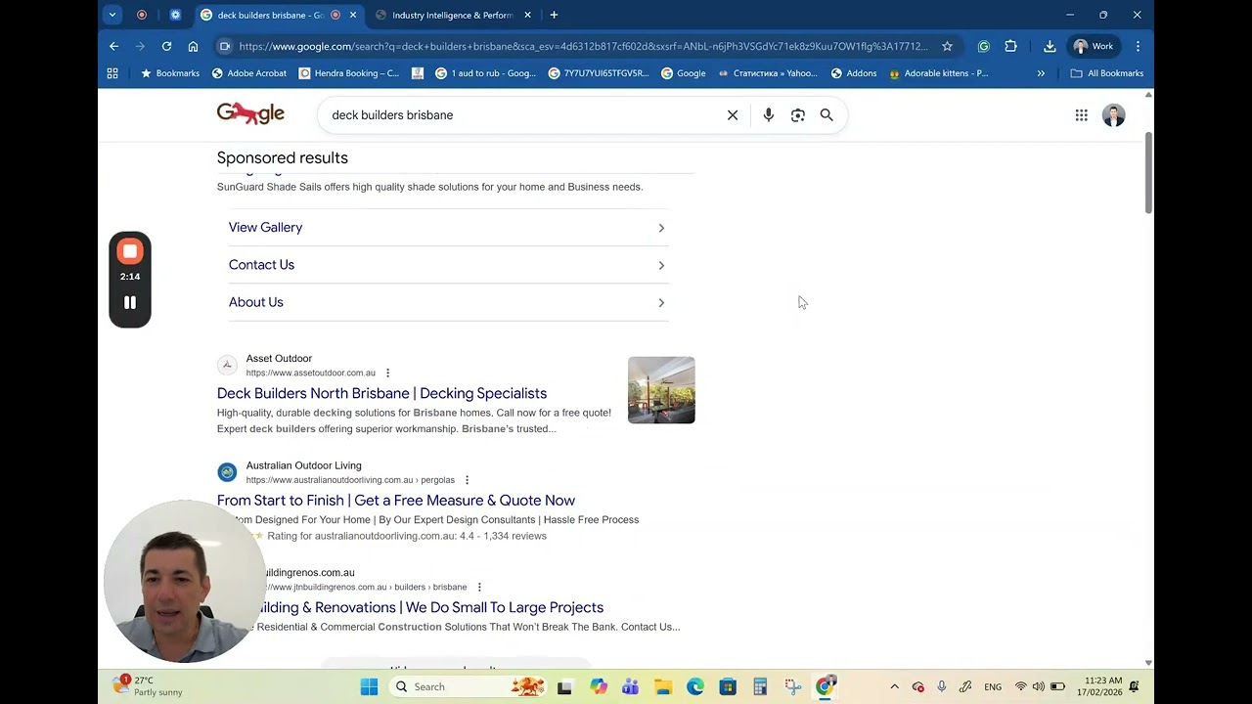Go back to the previous page
This screenshot has height=704, width=1252.
pyautogui.click(x=114, y=46)
